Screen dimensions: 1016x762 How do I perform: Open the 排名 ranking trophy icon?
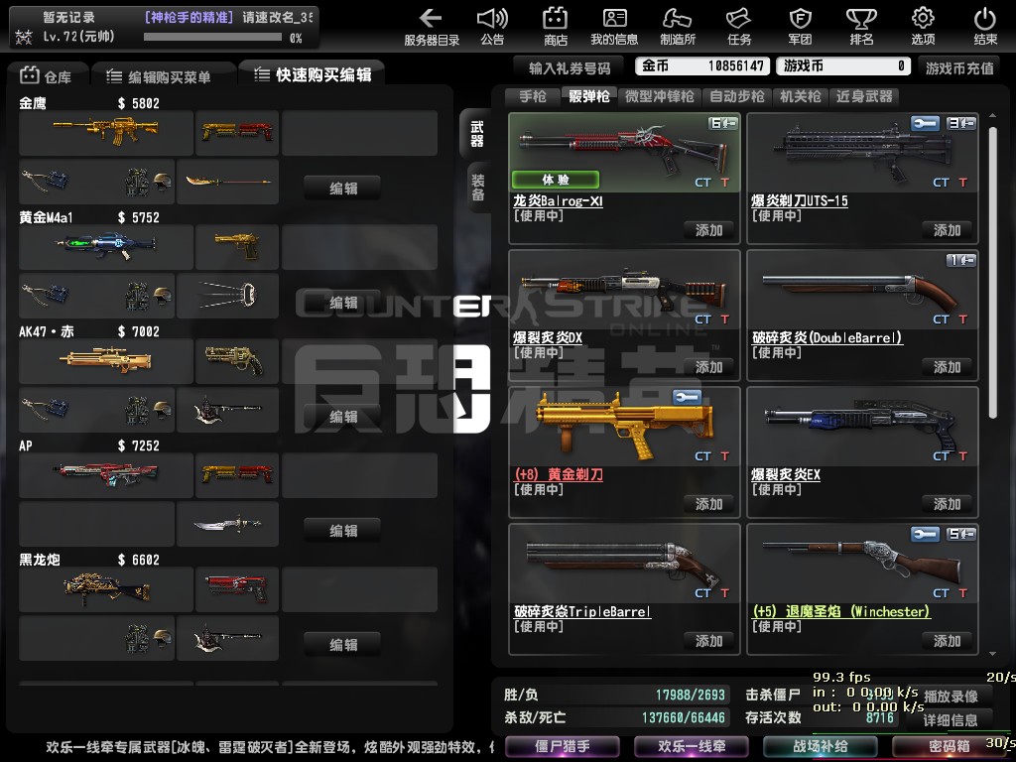point(861,18)
